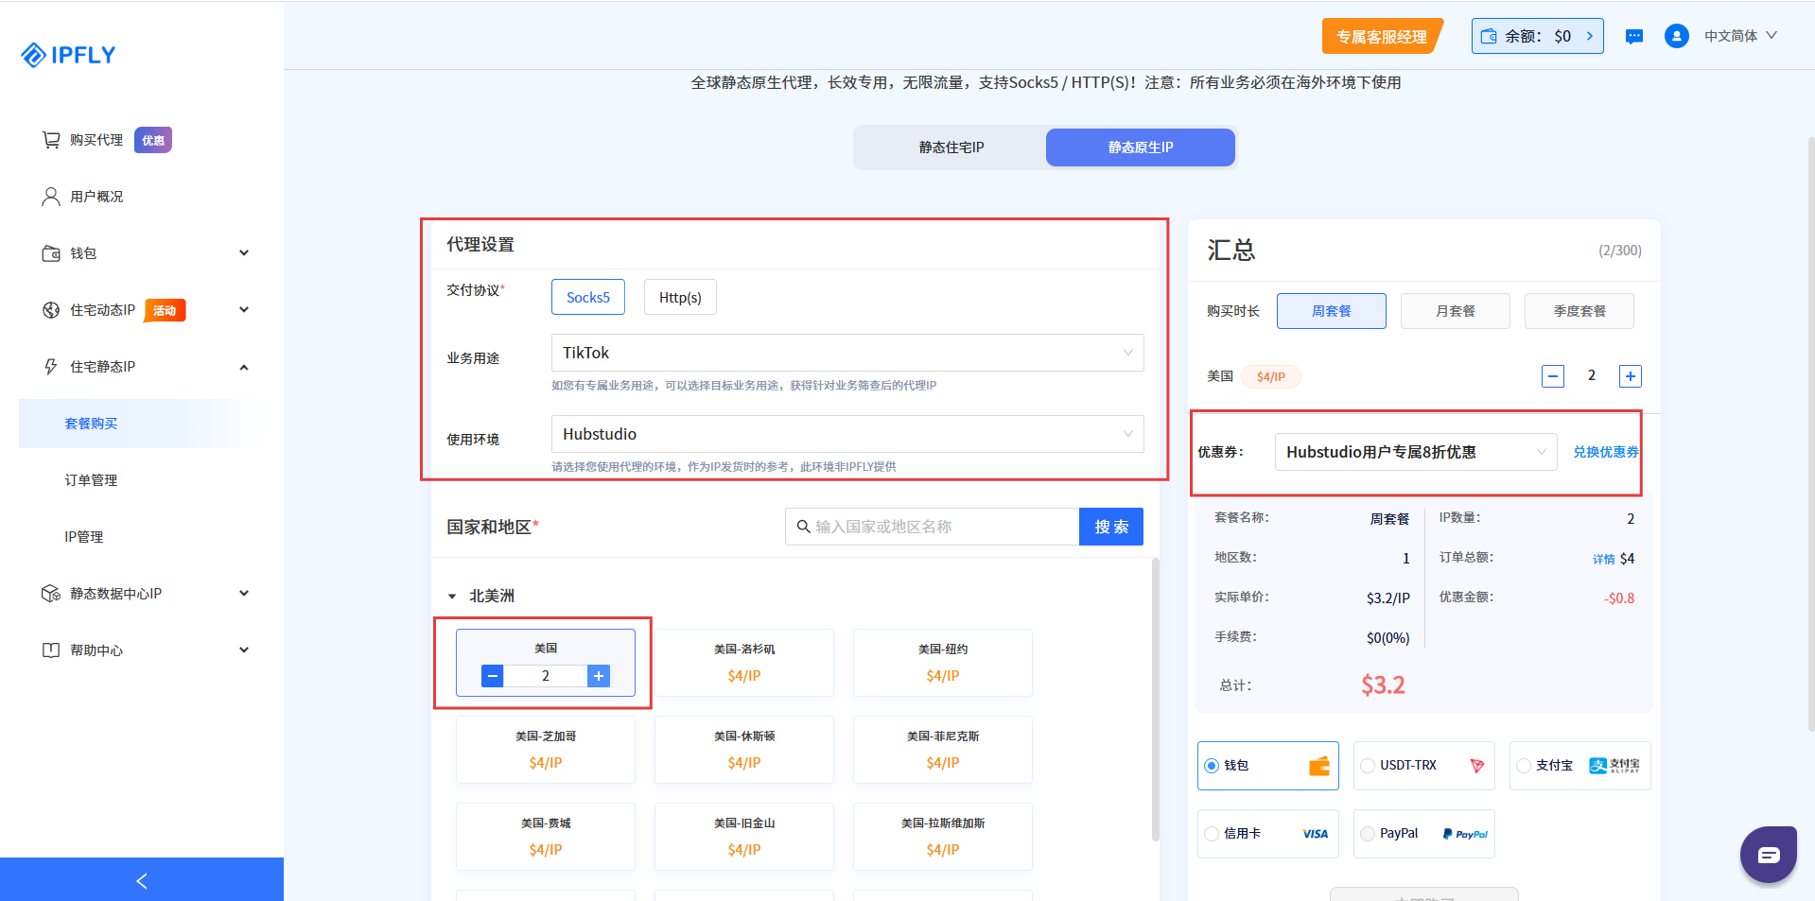Open IP管理 menu item
This screenshot has width=1815, height=901.
tap(83, 537)
